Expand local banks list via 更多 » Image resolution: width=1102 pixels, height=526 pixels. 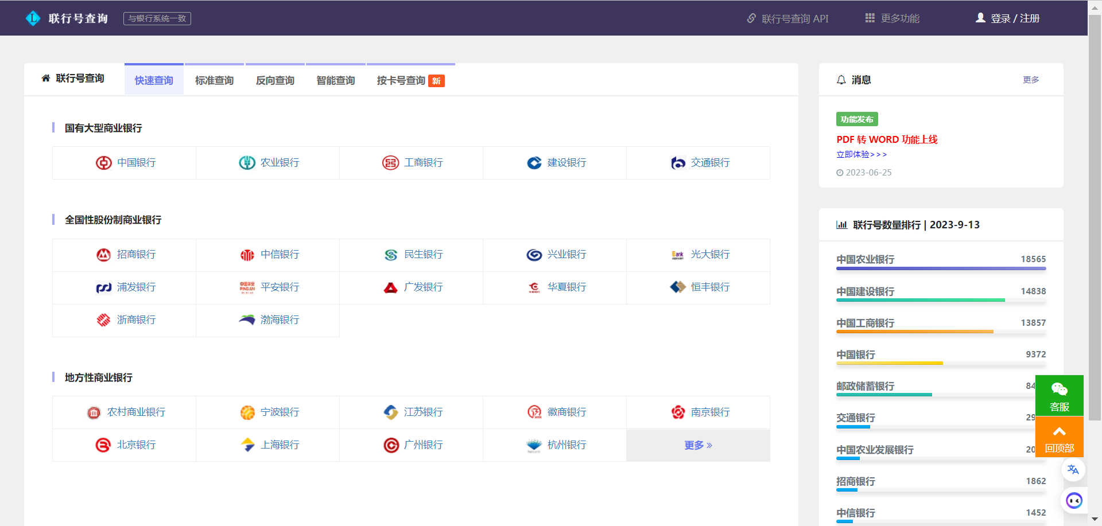(x=698, y=445)
